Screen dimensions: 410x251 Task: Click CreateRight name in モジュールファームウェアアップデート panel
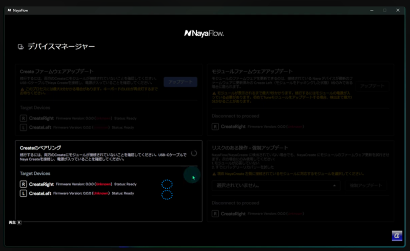click(233, 127)
